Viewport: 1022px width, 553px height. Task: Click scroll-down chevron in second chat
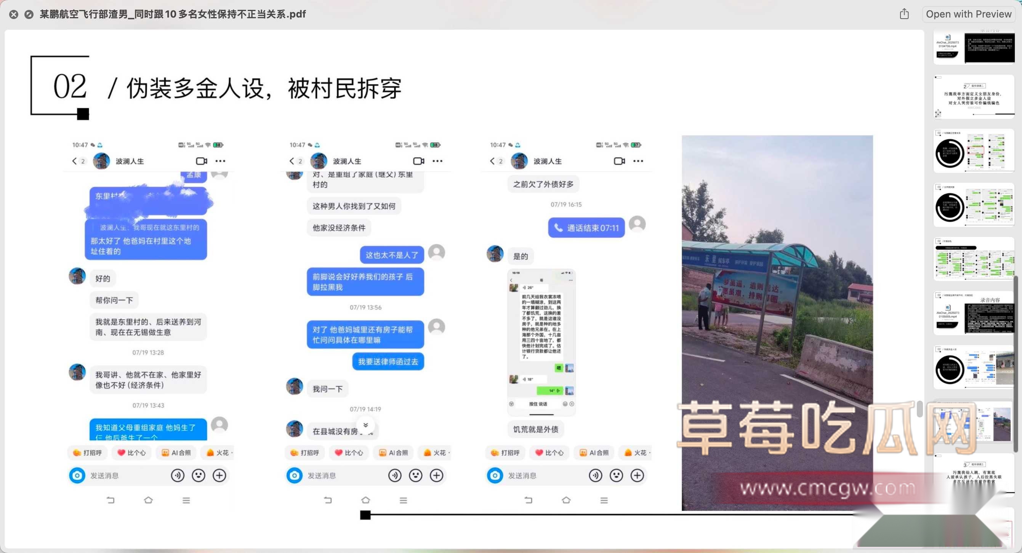(365, 425)
